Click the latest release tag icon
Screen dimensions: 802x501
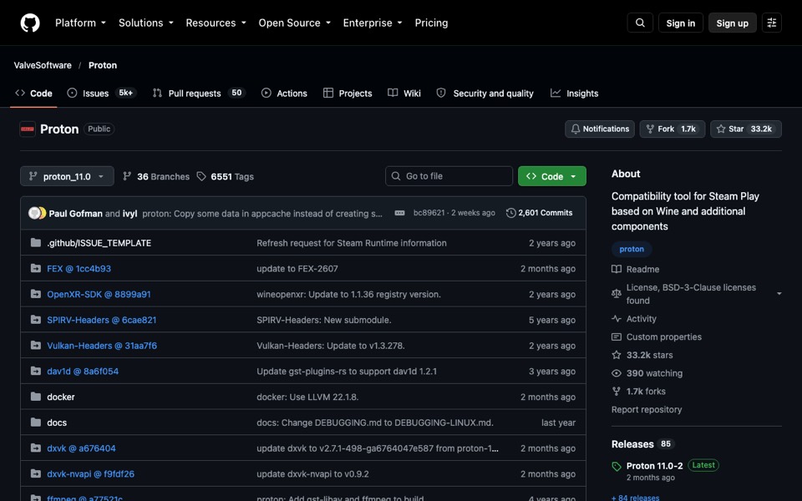pyautogui.click(x=617, y=466)
